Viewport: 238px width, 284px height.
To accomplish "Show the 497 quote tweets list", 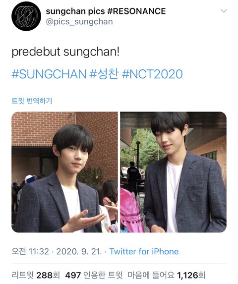I will tap(94, 276).
